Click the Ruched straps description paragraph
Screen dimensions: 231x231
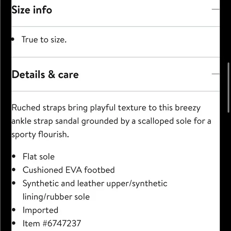point(112,121)
